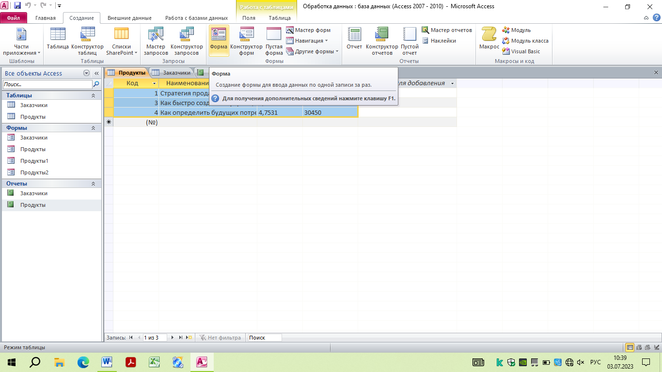The image size is (662, 372).
Task: Collapse the Таблицы group
Action: (x=94, y=95)
